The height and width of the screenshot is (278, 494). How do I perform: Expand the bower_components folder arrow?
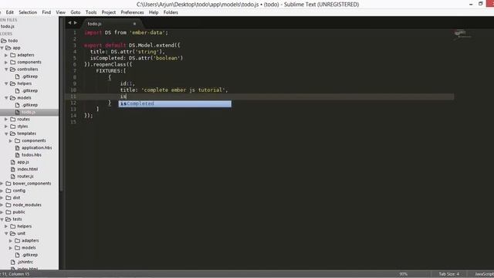pyautogui.click(x=2, y=184)
